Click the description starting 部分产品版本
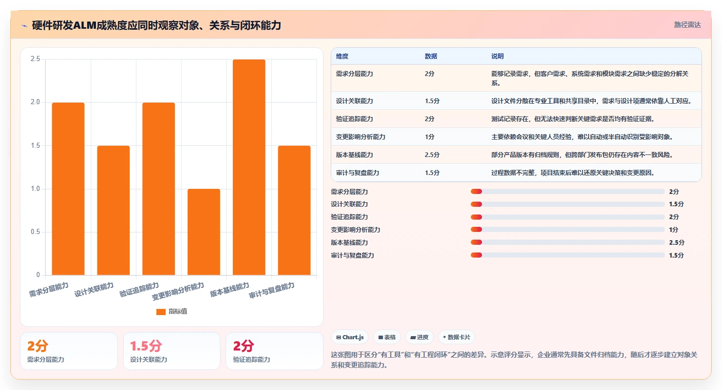 click(x=582, y=155)
